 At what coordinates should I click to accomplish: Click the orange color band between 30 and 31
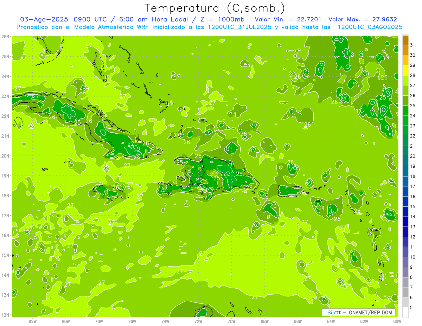(x=405, y=50)
